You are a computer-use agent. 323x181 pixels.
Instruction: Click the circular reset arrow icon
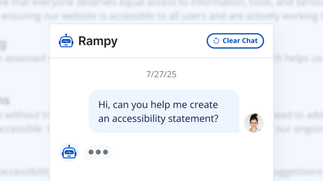(x=216, y=41)
